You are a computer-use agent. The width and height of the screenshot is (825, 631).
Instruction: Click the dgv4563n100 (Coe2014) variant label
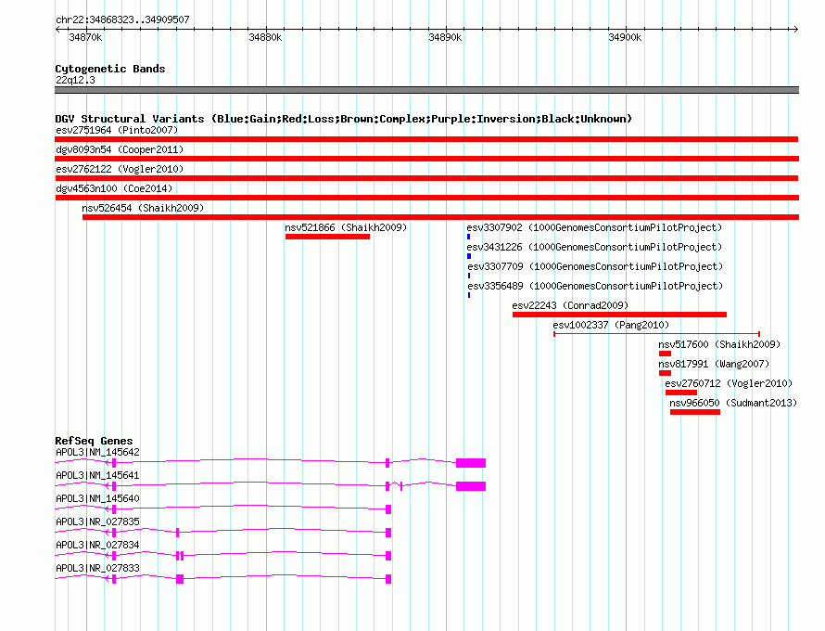(114, 188)
